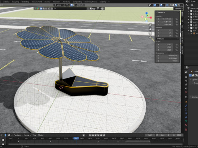Click the current frame field showing 1451
The height and width of the screenshot is (148, 198).
point(150,135)
